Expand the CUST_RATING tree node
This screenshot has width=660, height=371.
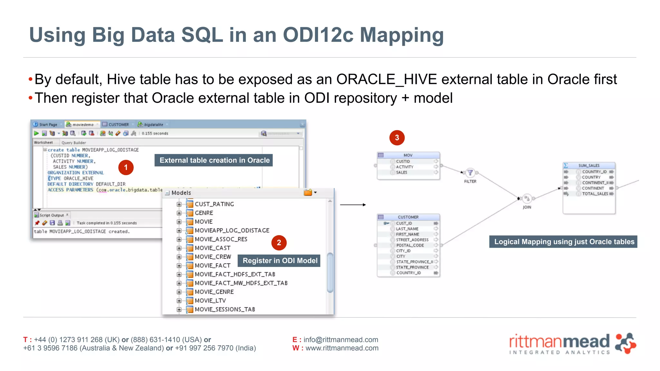(179, 204)
